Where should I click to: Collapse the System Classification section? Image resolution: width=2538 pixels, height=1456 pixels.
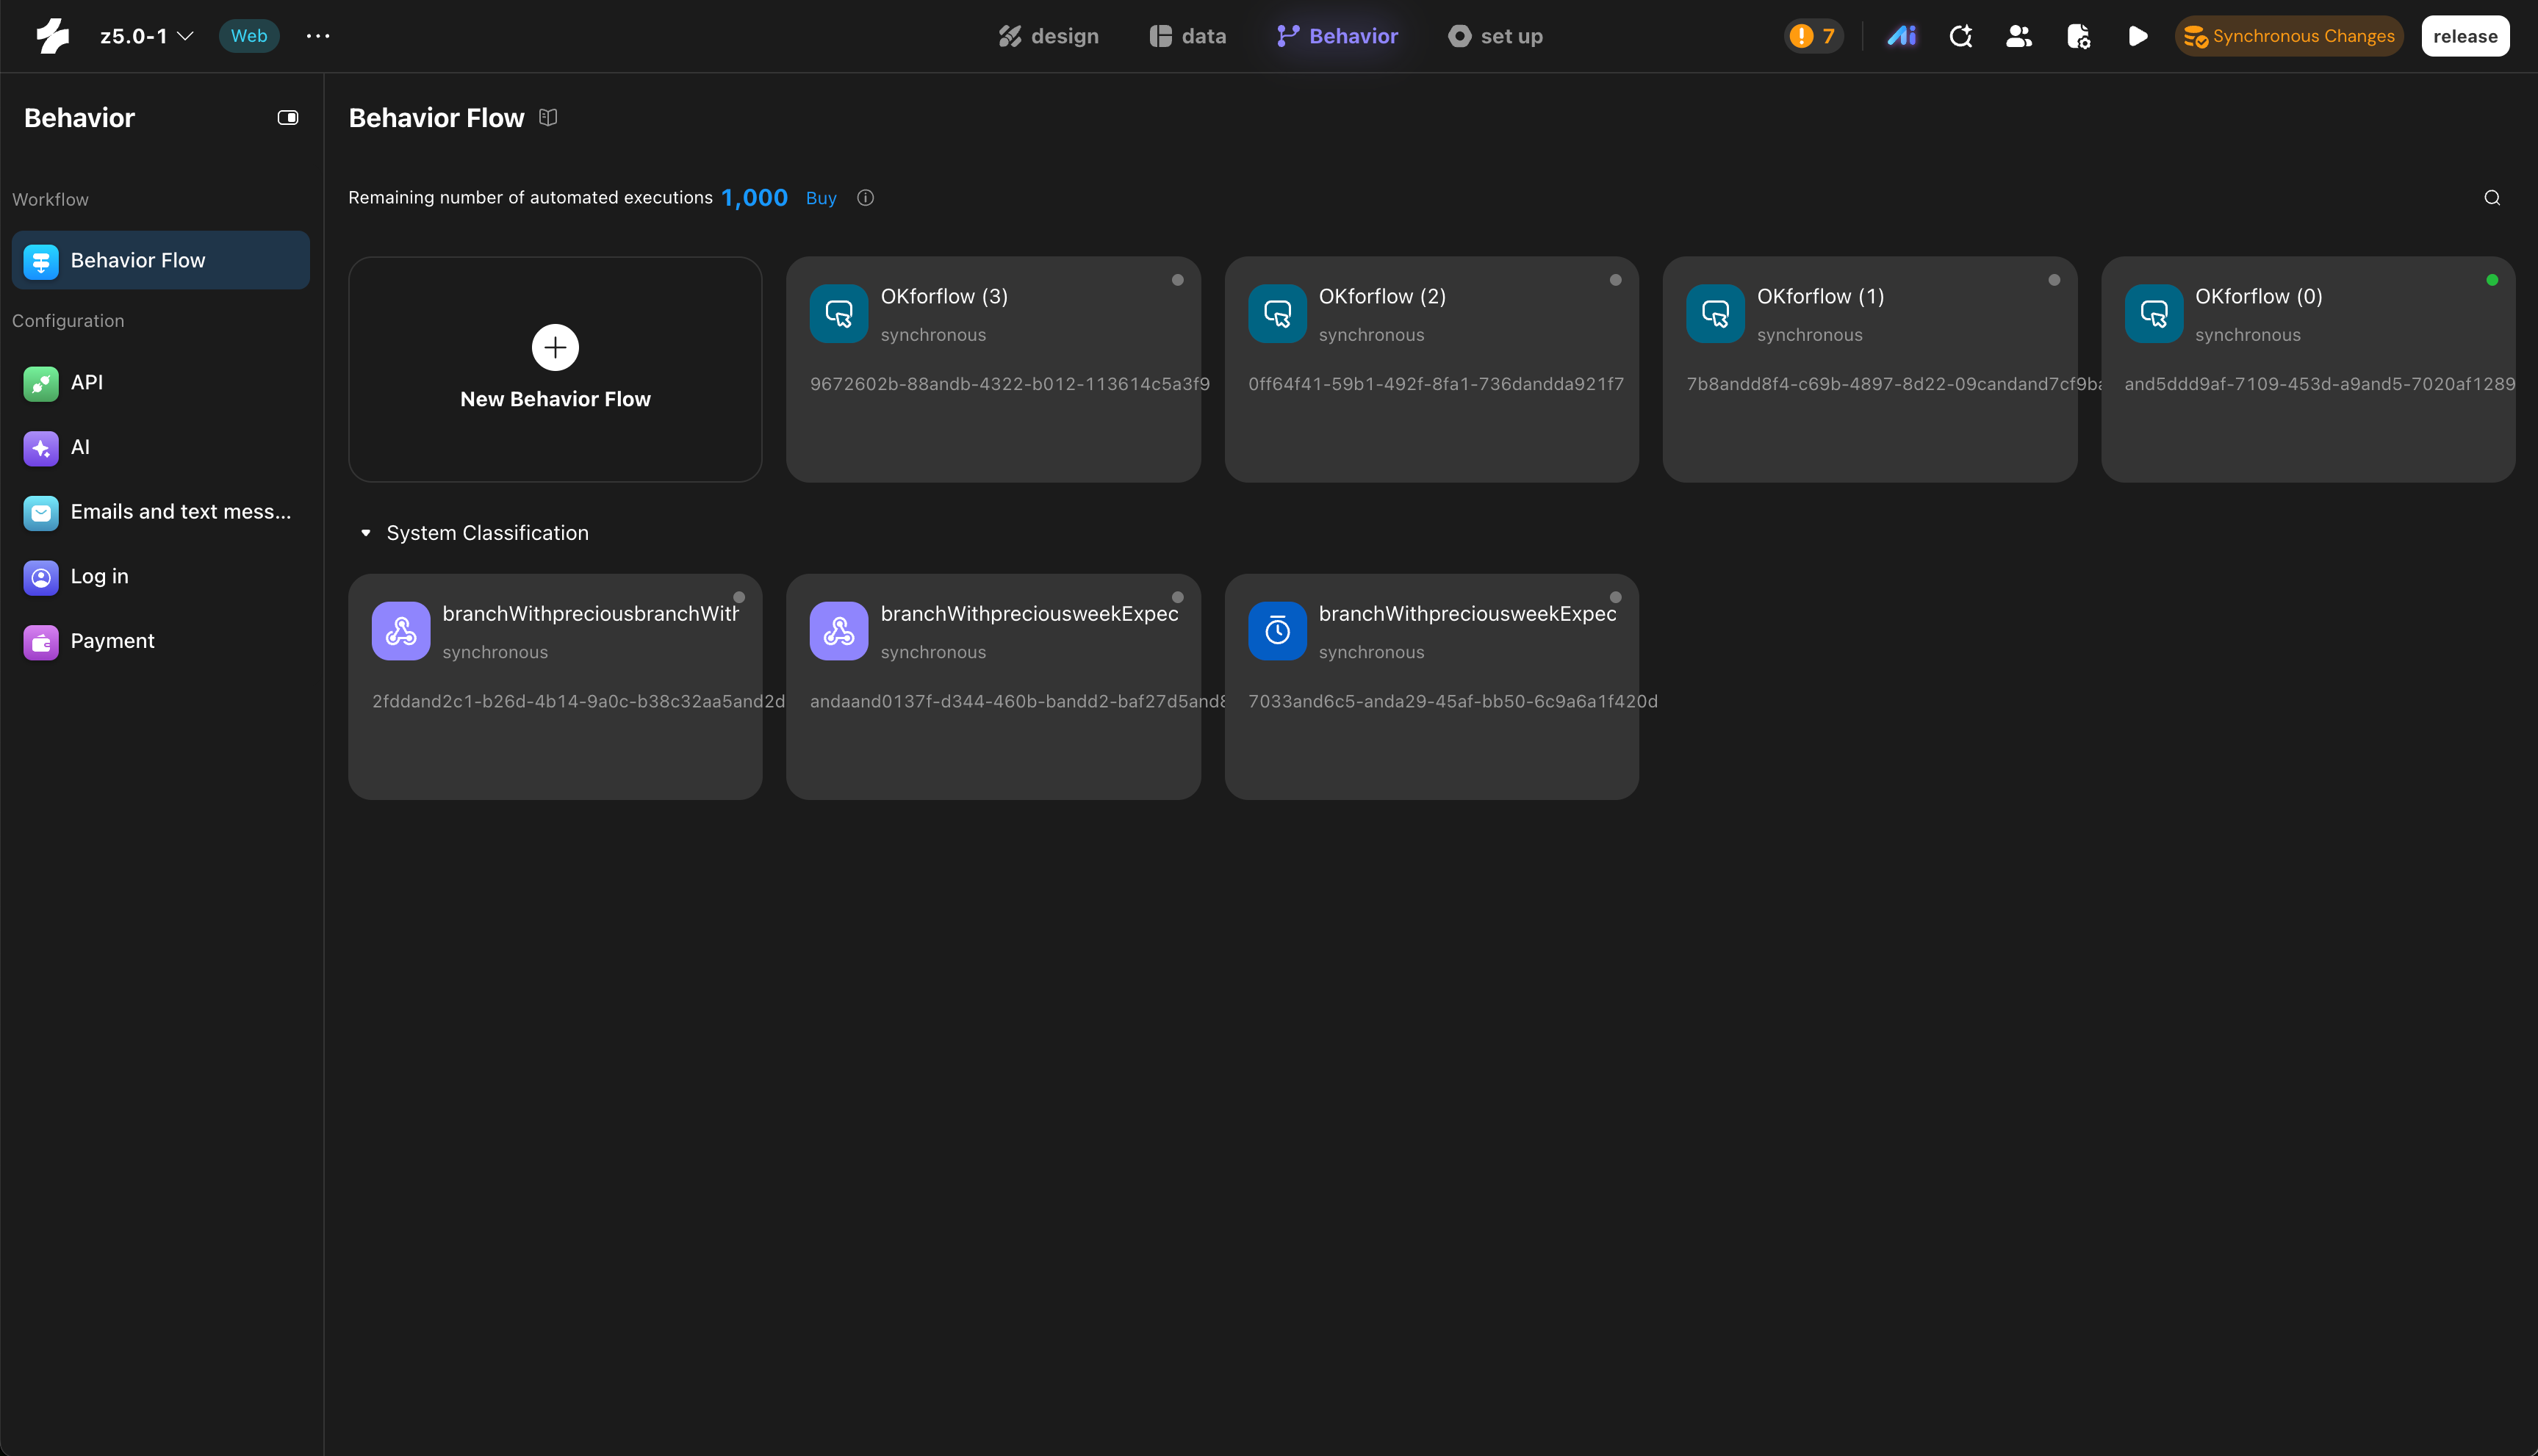click(366, 533)
